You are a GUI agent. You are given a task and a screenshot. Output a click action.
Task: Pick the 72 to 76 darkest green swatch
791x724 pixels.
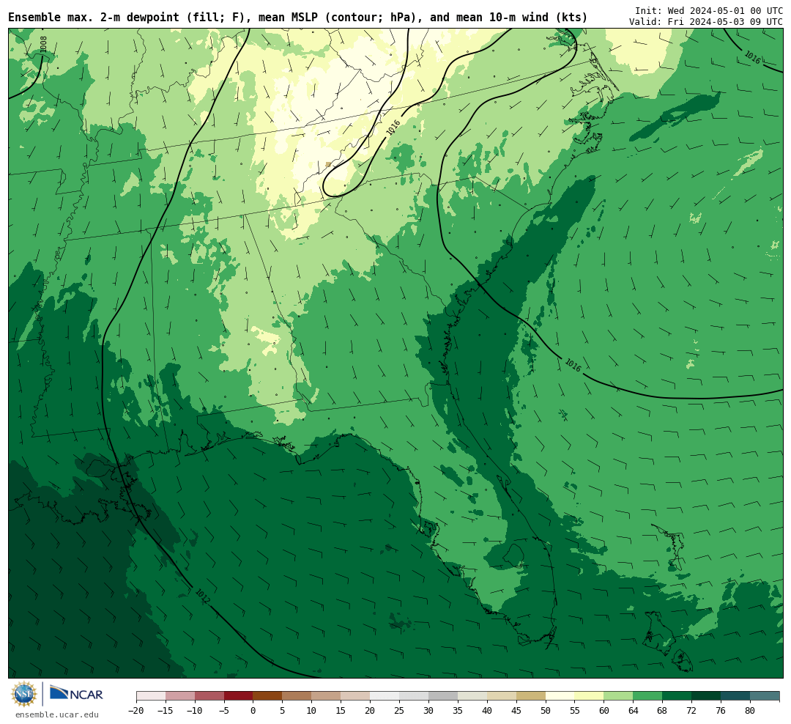point(707,696)
